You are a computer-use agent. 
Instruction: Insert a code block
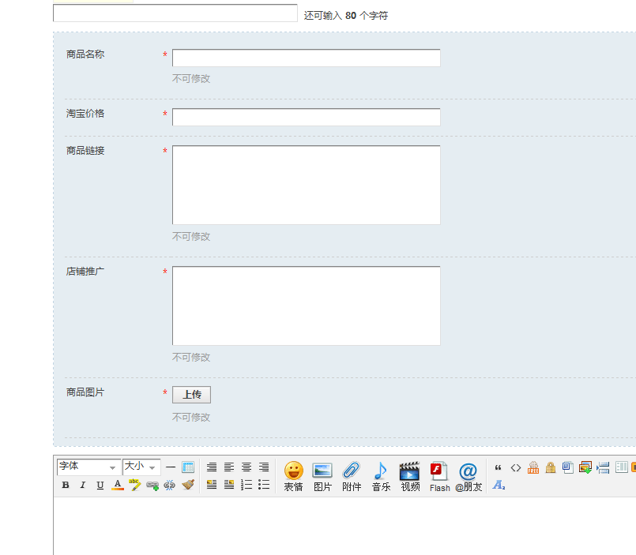pos(516,467)
